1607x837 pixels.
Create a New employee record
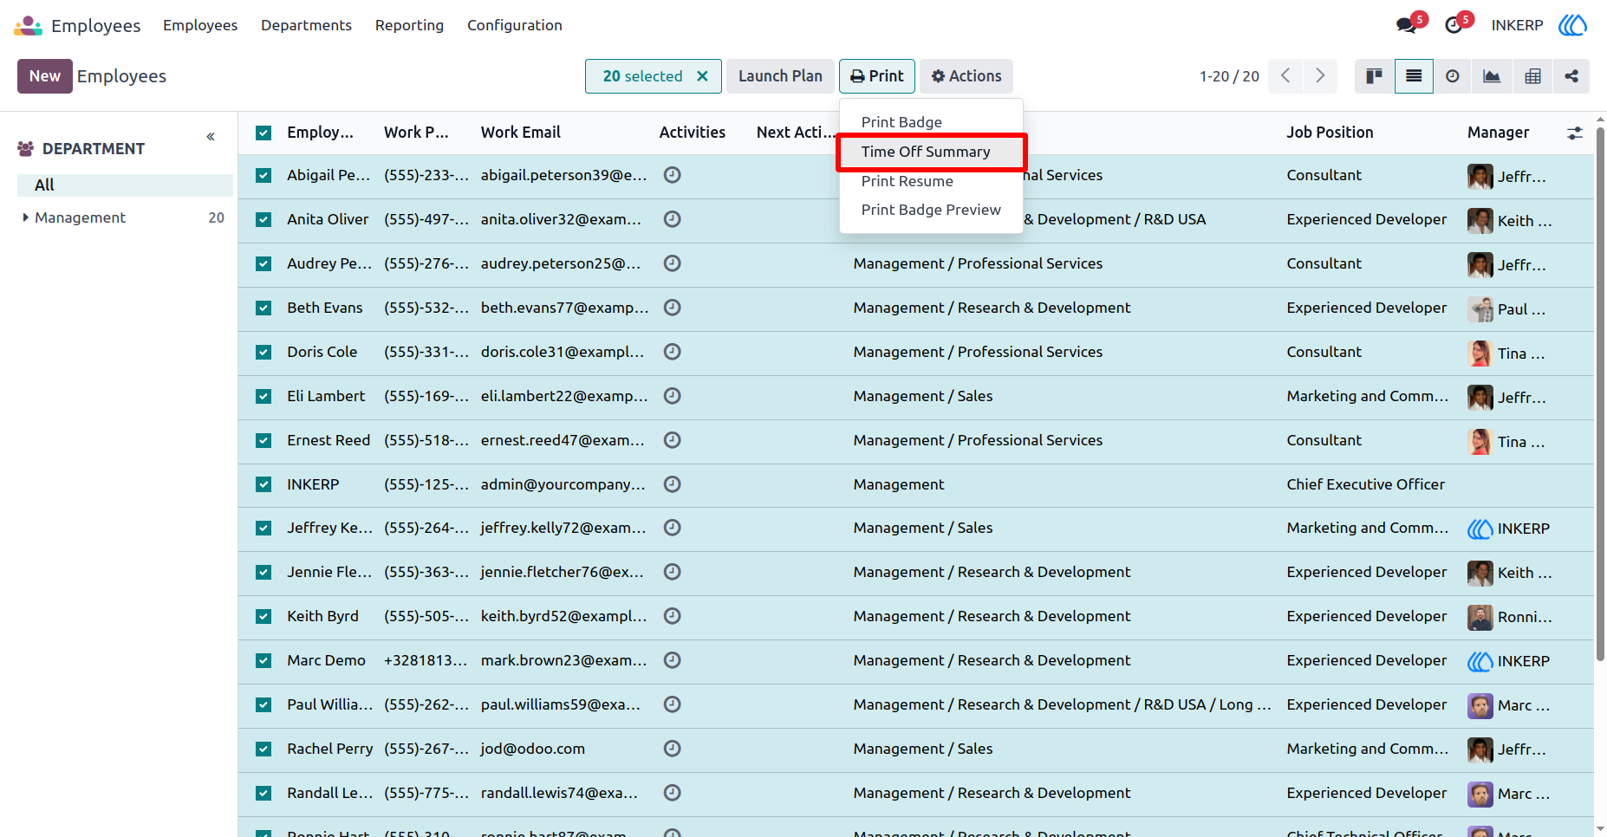45,76
